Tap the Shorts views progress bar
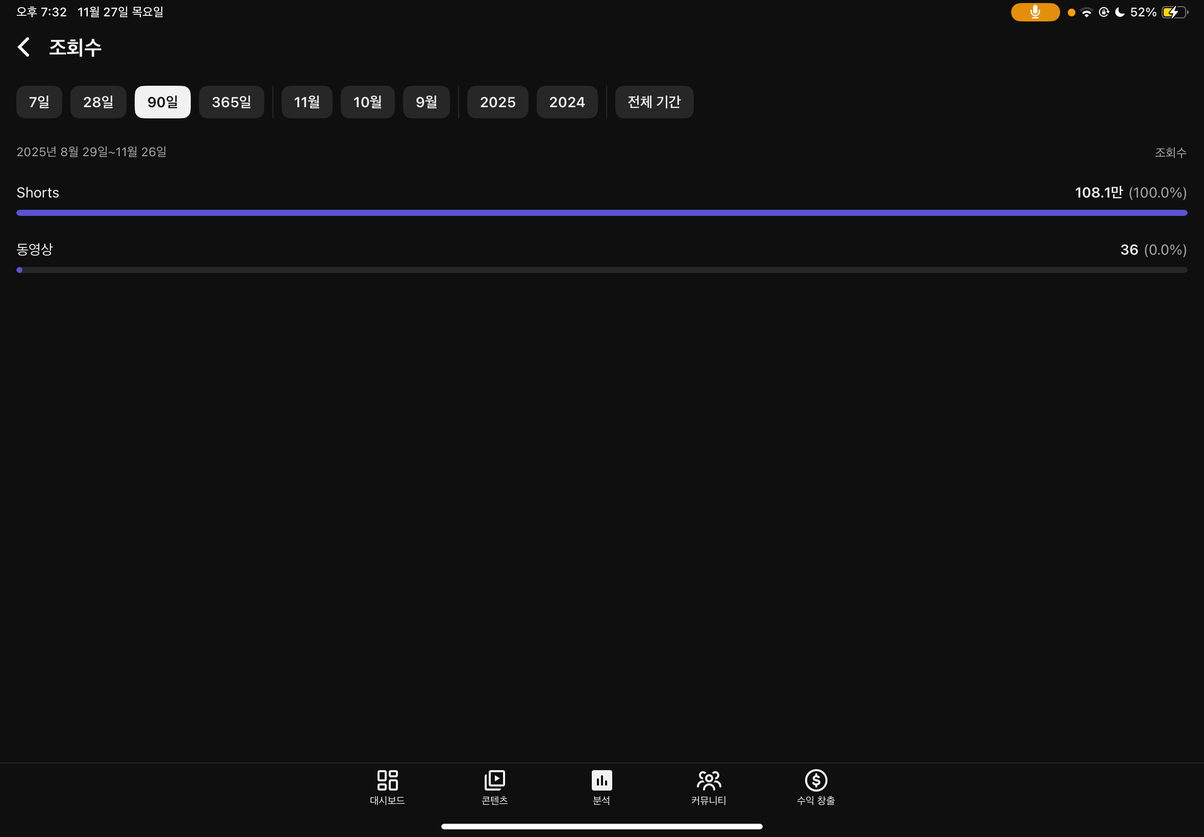Screen dimensions: 1204x837 pos(601,213)
